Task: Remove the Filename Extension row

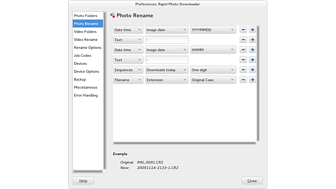Action: click(243, 80)
